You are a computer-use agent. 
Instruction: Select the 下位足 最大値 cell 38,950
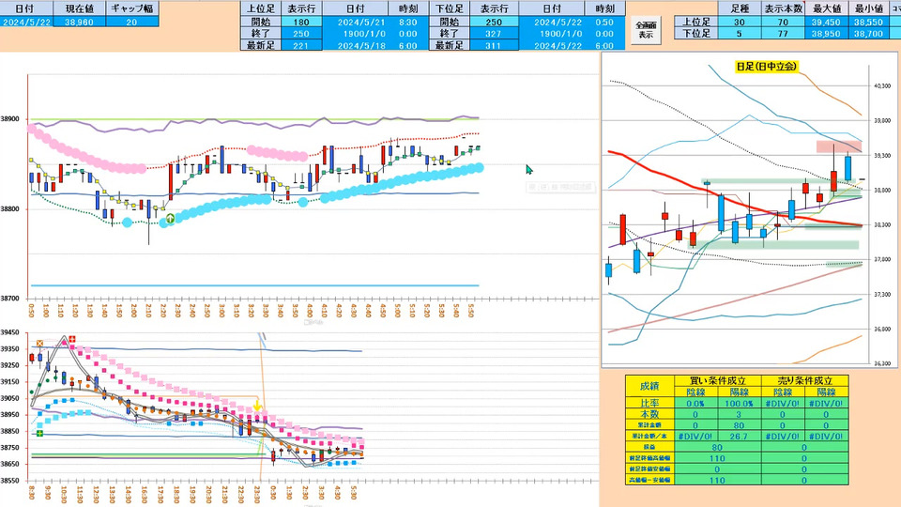(x=826, y=34)
